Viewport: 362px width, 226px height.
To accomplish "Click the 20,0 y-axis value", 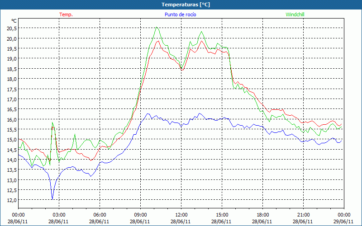I will pos(13,38).
